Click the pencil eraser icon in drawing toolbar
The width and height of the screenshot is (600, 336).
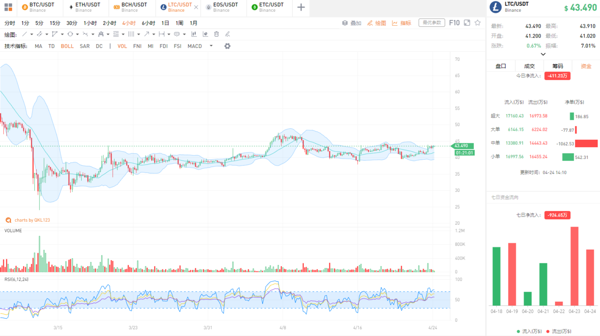point(227,34)
